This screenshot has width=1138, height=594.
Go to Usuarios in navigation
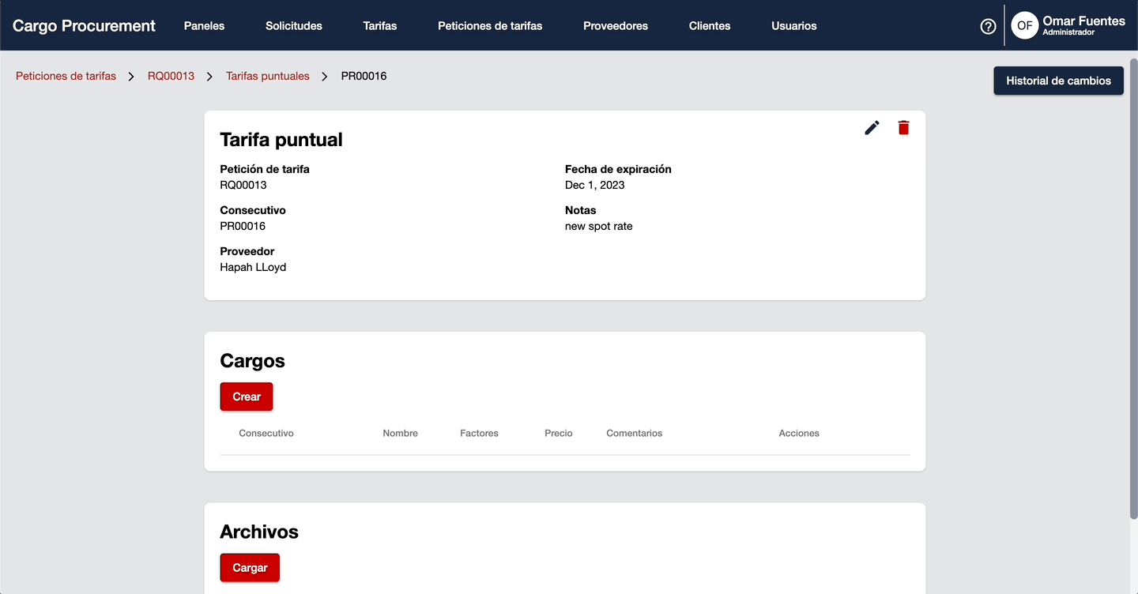[794, 26]
